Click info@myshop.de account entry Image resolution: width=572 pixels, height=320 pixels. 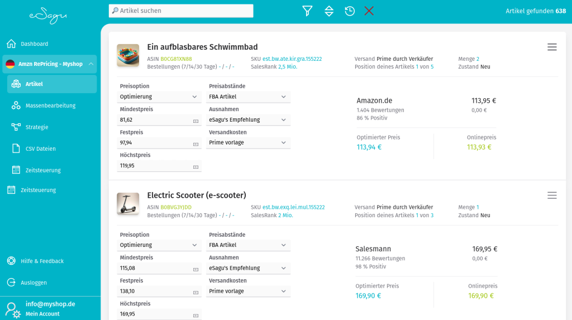(50, 304)
